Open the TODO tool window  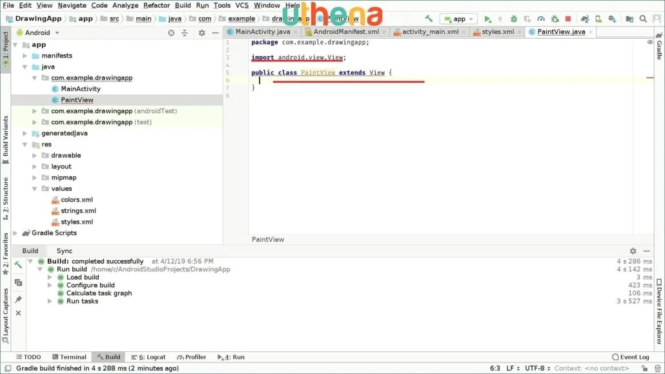pyautogui.click(x=28, y=357)
